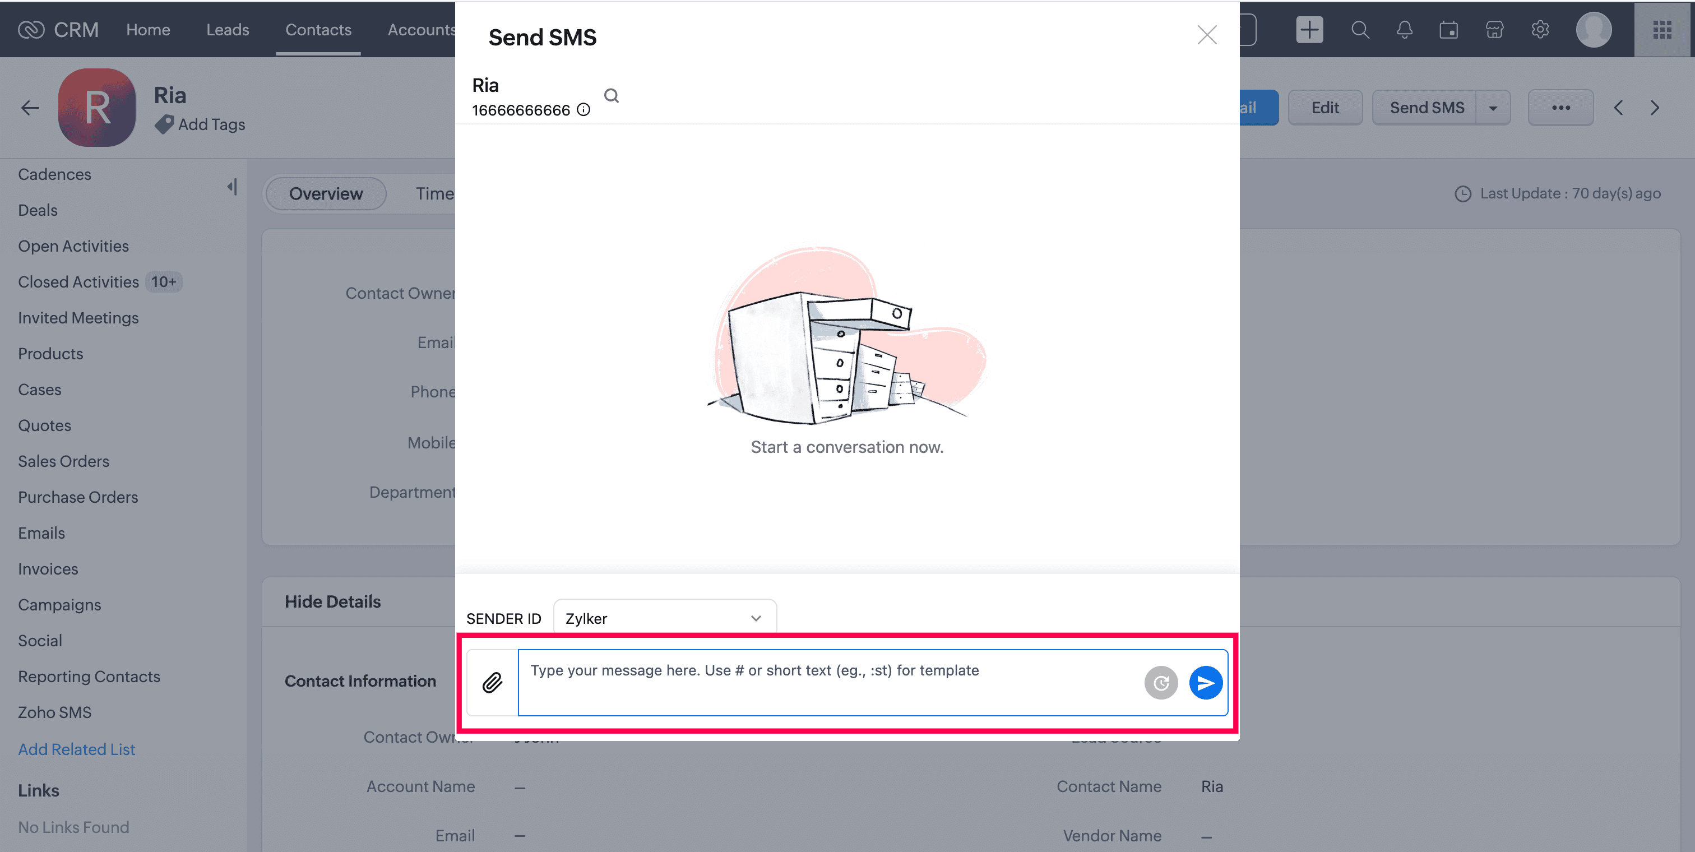Go to next contact record arrow
The width and height of the screenshot is (1695, 852).
tap(1654, 108)
